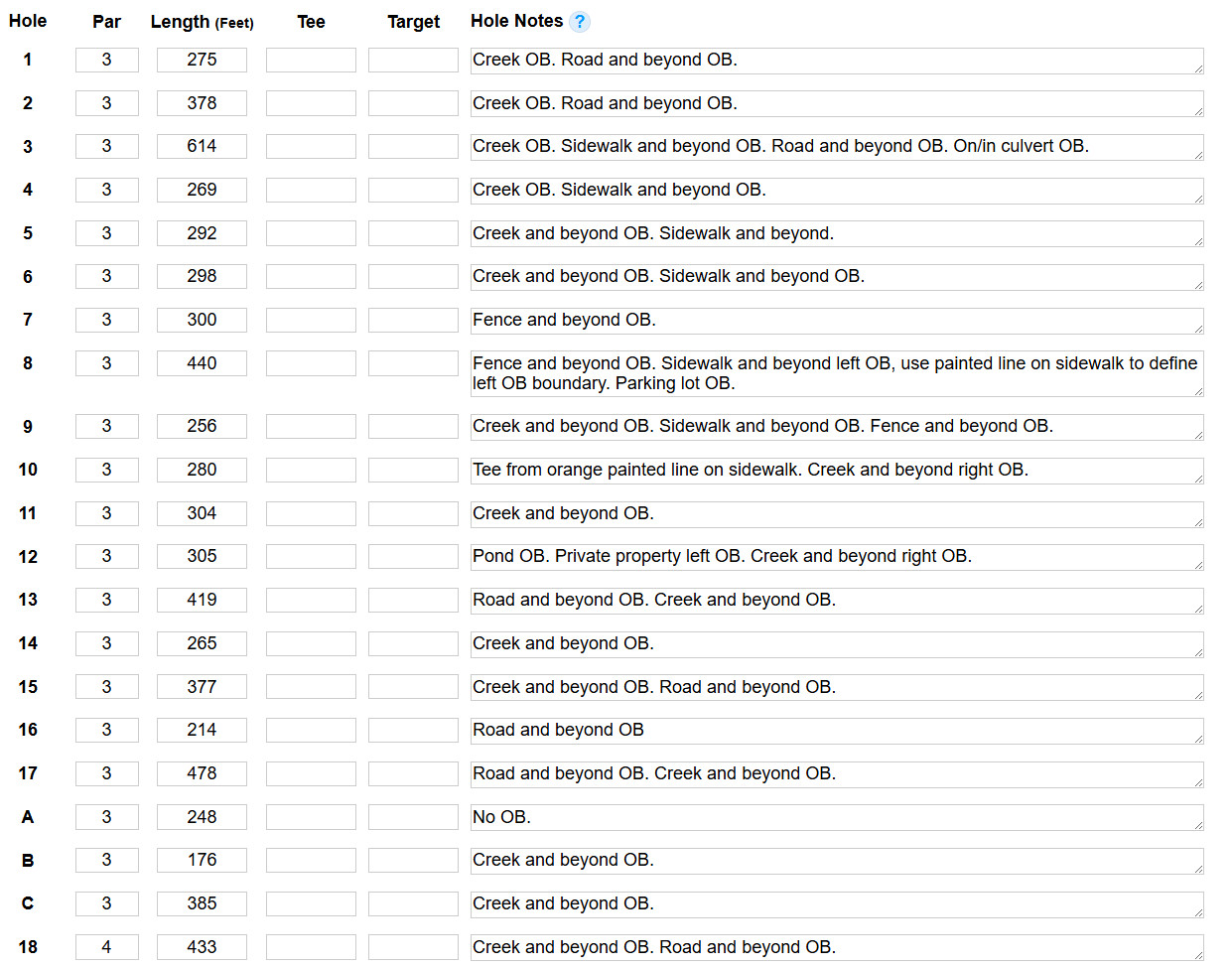Edit the 'No OB.' notes field
The height and width of the screenshot is (967, 1232).
(x=836, y=817)
